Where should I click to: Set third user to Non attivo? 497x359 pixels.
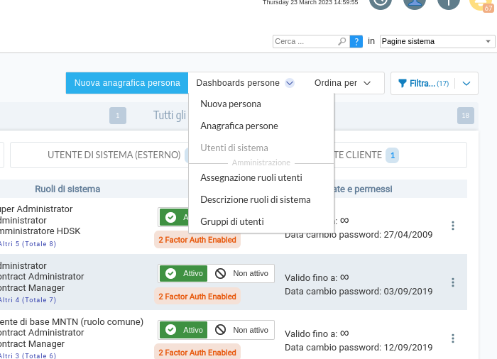[x=241, y=330]
